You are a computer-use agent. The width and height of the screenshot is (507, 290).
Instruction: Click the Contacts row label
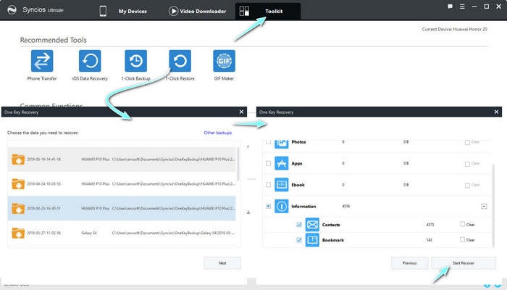[331, 225]
